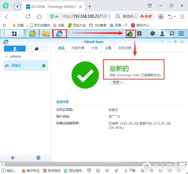Open a new browser tab
The height and width of the screenshot is (174, 188).
[x=89, y=7]
